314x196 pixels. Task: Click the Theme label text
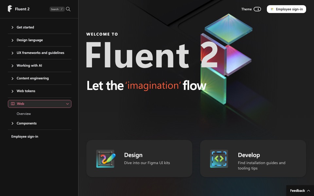click(x=246, y=9)
